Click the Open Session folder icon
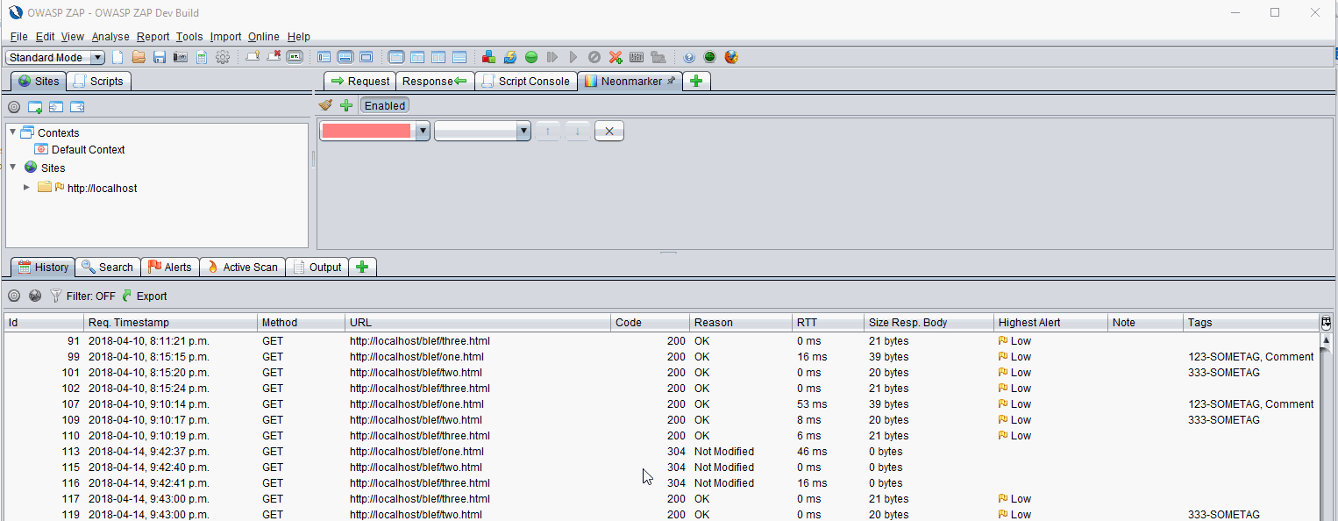The width and height of the screenshot is (1338, 521). pos(139,57)
